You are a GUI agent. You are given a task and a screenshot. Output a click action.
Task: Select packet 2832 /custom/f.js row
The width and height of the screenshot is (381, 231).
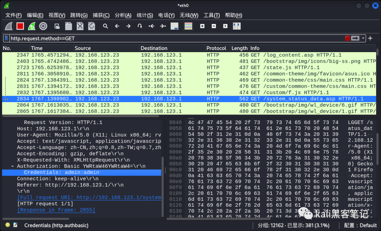(189, 93)
